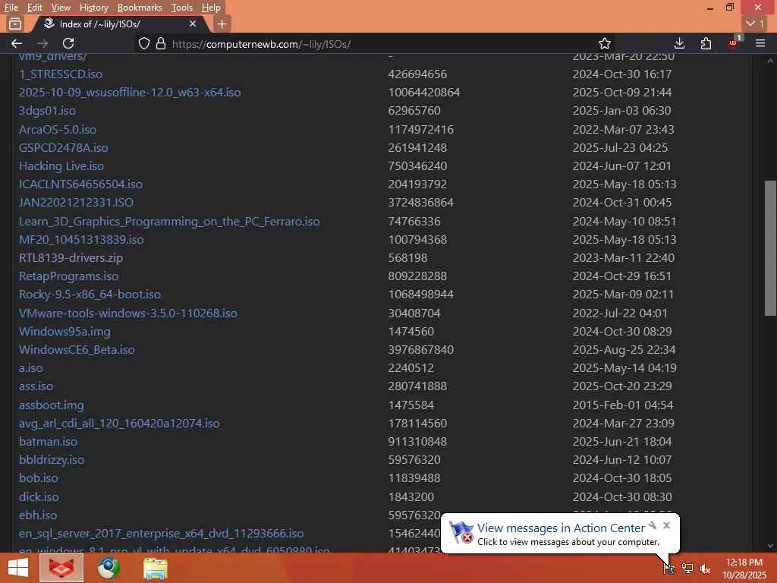Viewport: 777px width, 583px height.
Task: Open the 3dgs01.iso link
Action: coord(48,111)
